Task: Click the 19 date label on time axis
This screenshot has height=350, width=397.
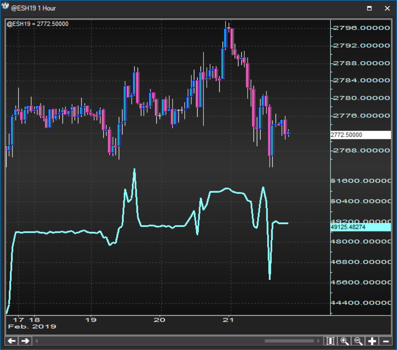Action: pos(91,320)
